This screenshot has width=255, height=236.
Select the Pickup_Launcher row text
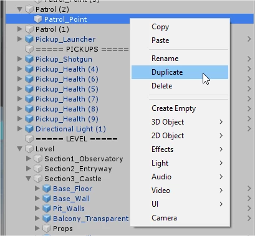click(x=65, y=39)
